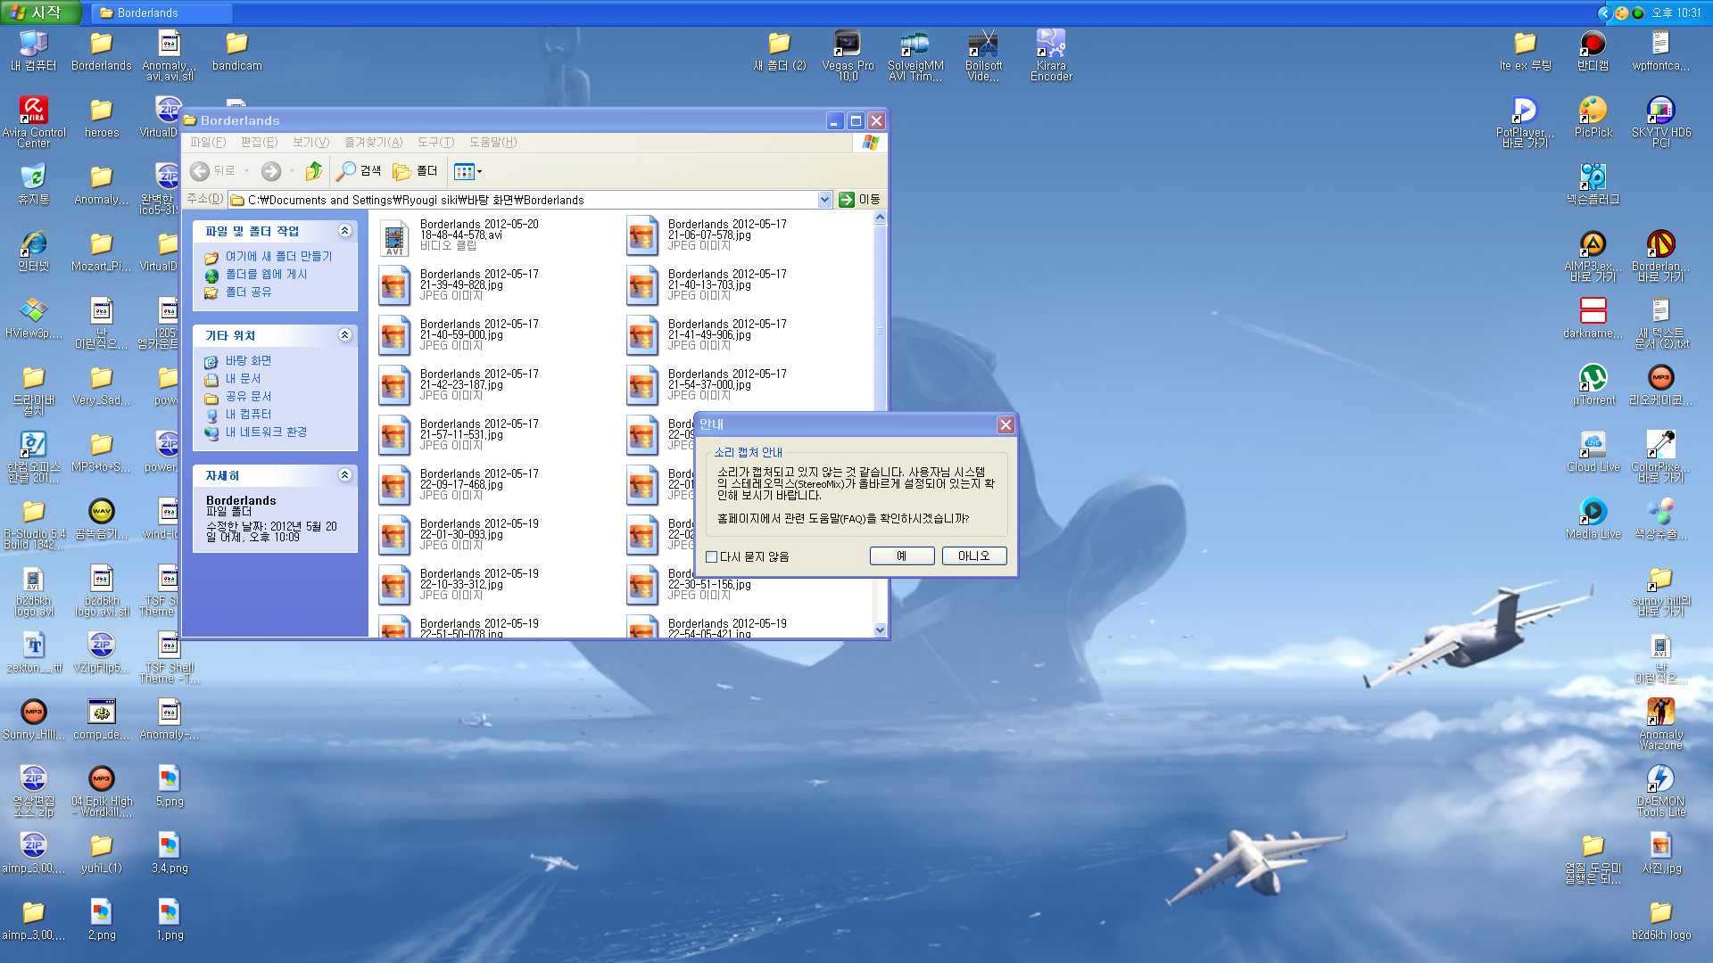Open the AIMP3.exe shortcut icon
Screen dimensions: 1713x963
coord(1593,256)
